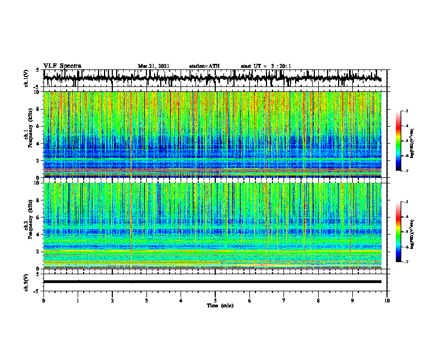Click the "5" tick on ch.1(V) axis
This screenshot has height=337, width=436.
click(37, 70)
